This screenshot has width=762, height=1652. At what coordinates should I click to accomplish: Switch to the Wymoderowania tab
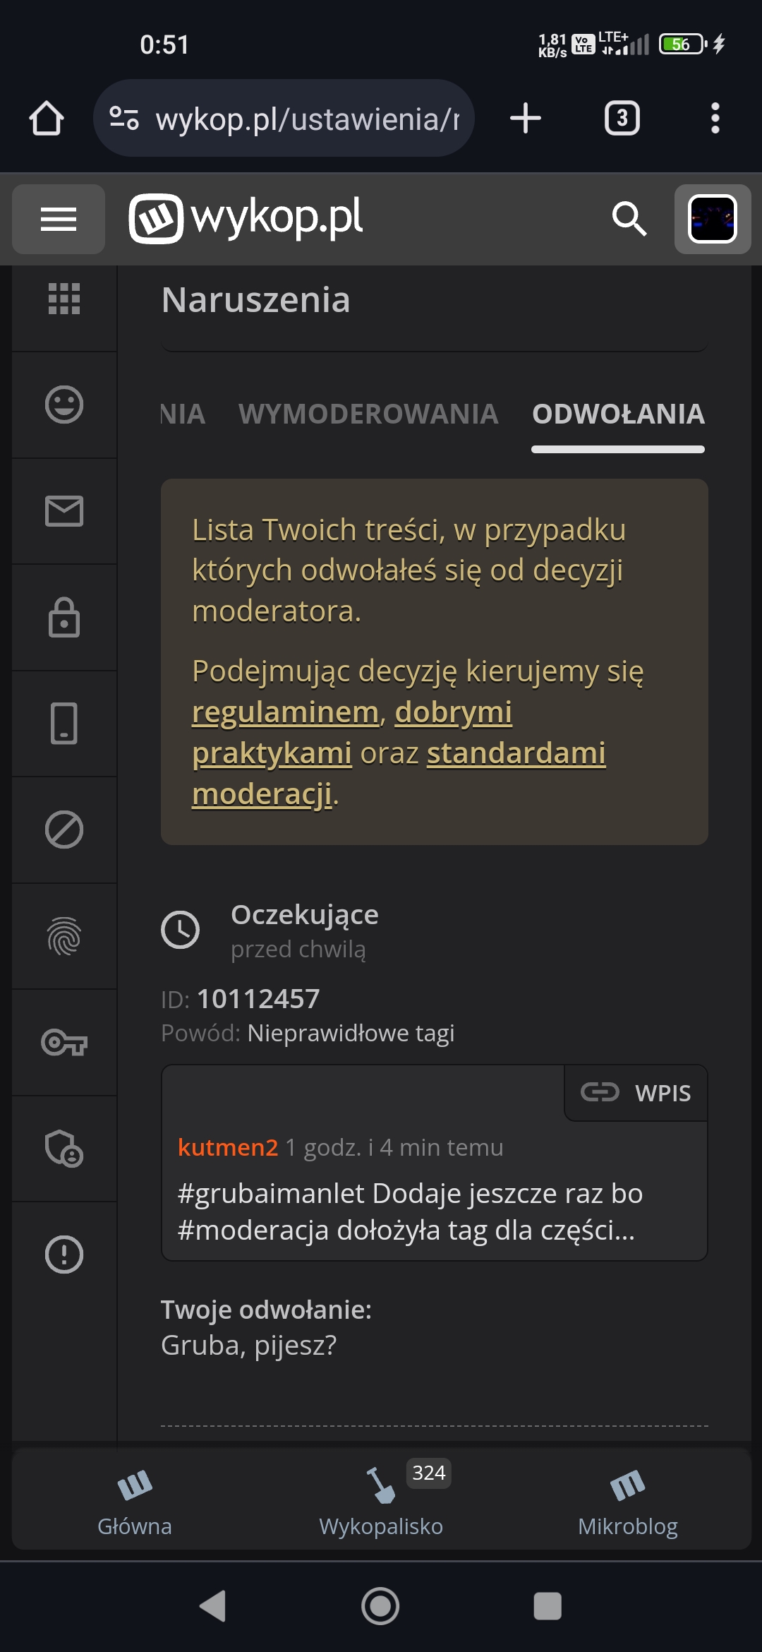coord(368,414)
